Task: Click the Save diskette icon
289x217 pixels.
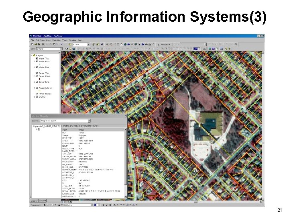Action: (x=39, y=44)
